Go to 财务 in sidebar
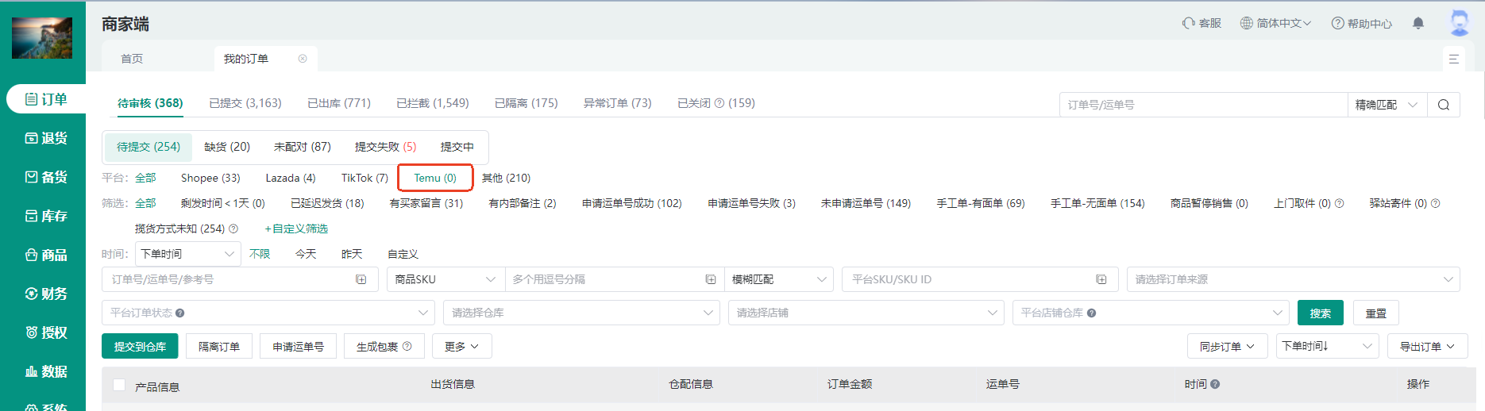The image size is (1485, 411). click(46, 294)
